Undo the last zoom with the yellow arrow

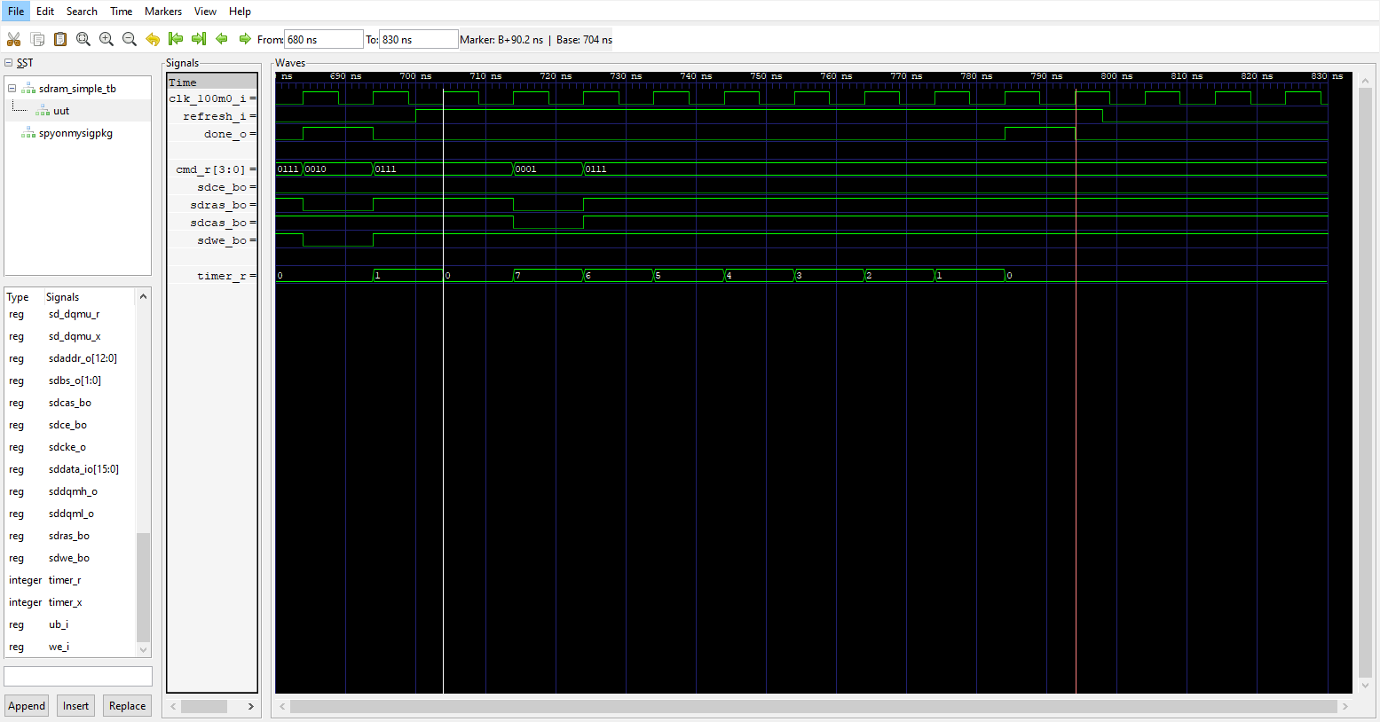152,39
